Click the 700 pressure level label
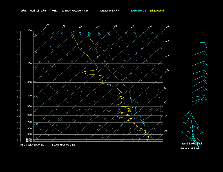223x172 pixels. [x=30, y=122]
